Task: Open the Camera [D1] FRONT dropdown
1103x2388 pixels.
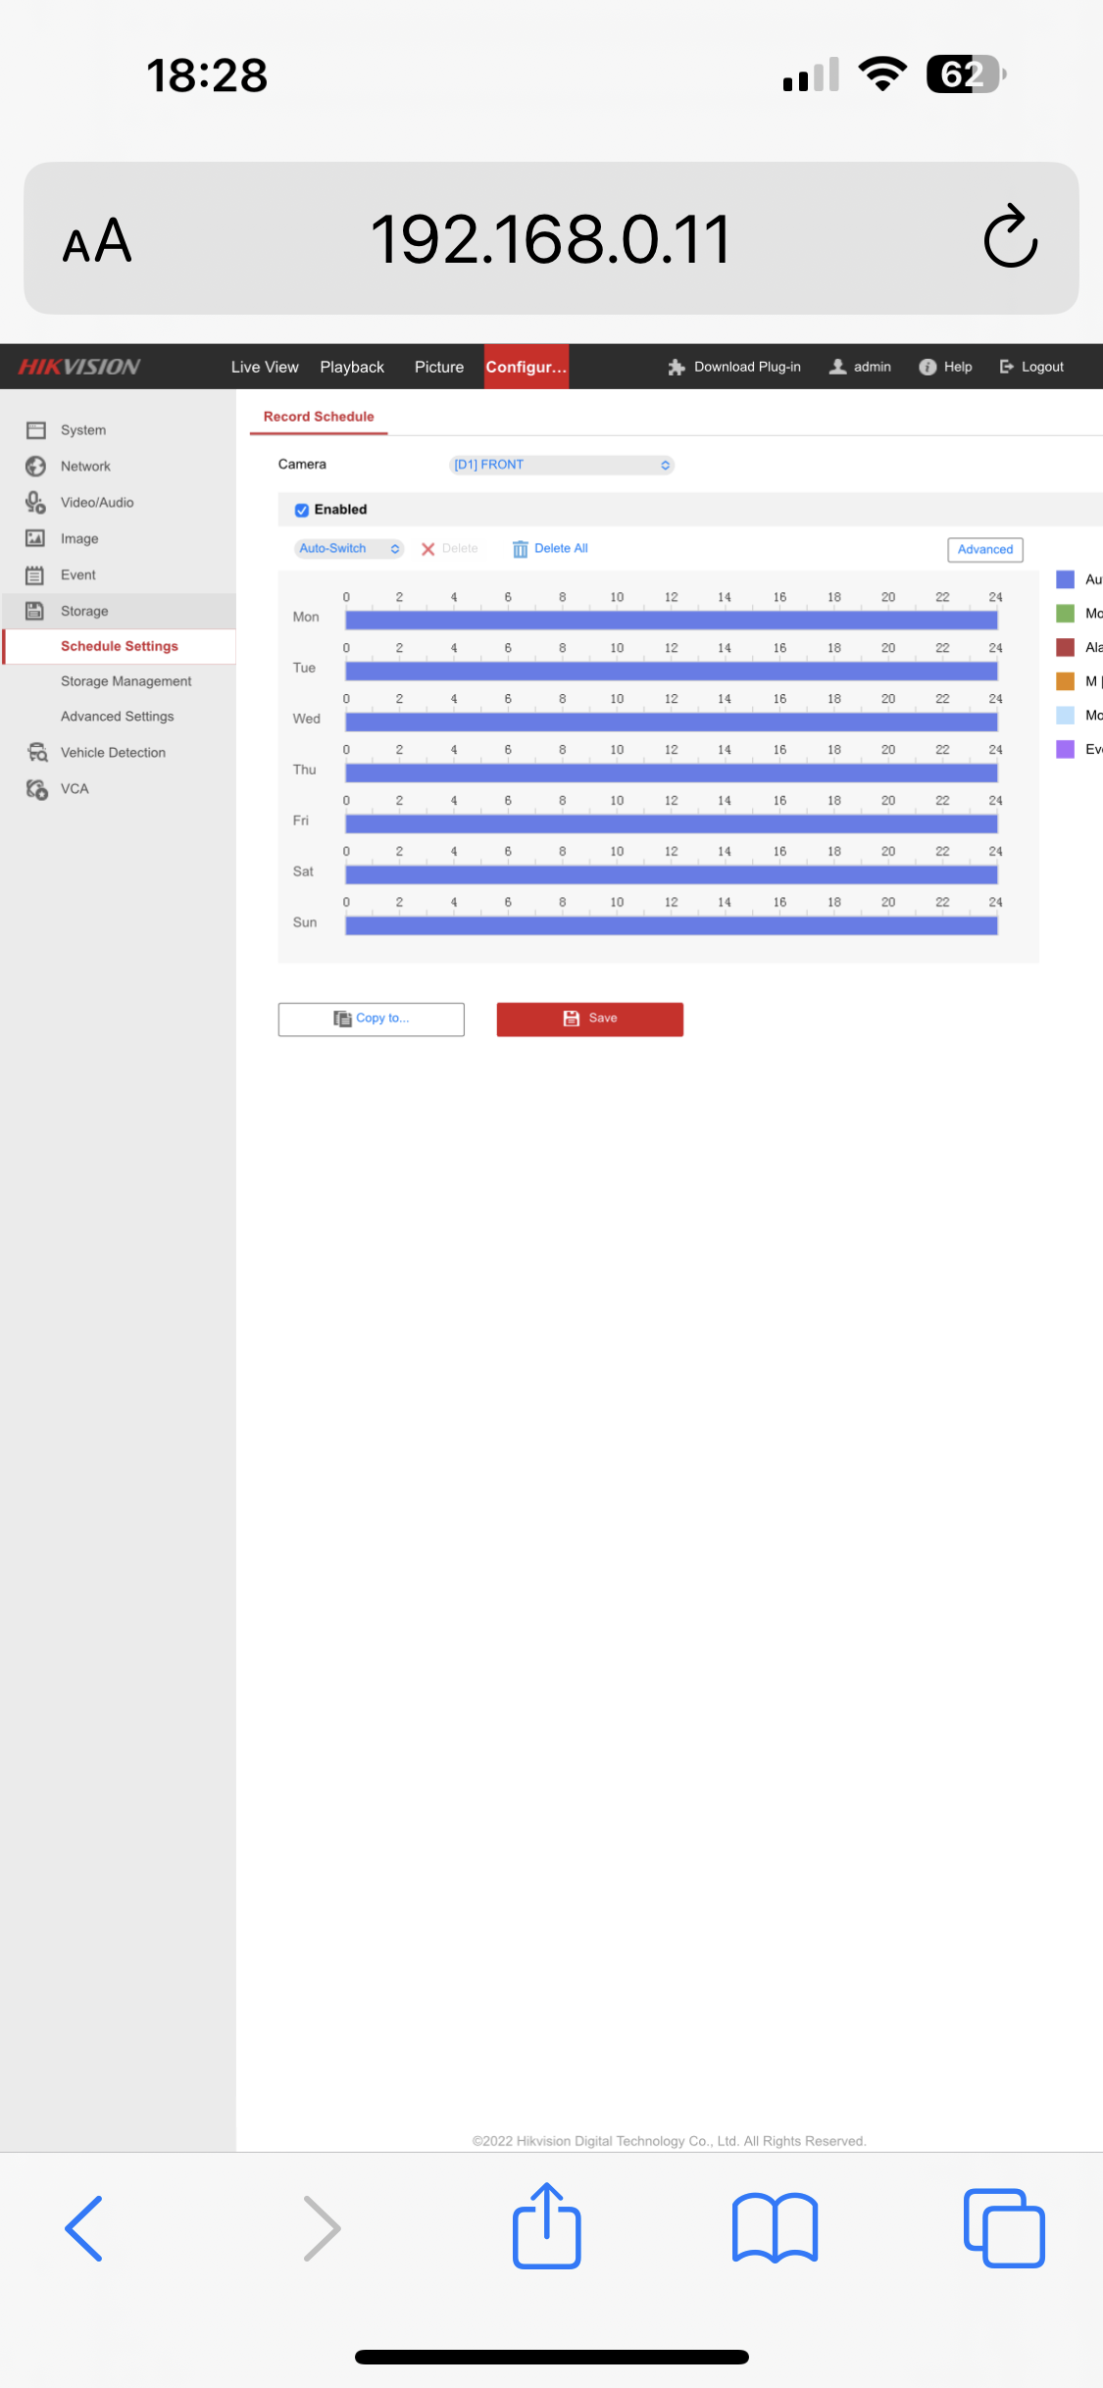Action: point(561,465)
